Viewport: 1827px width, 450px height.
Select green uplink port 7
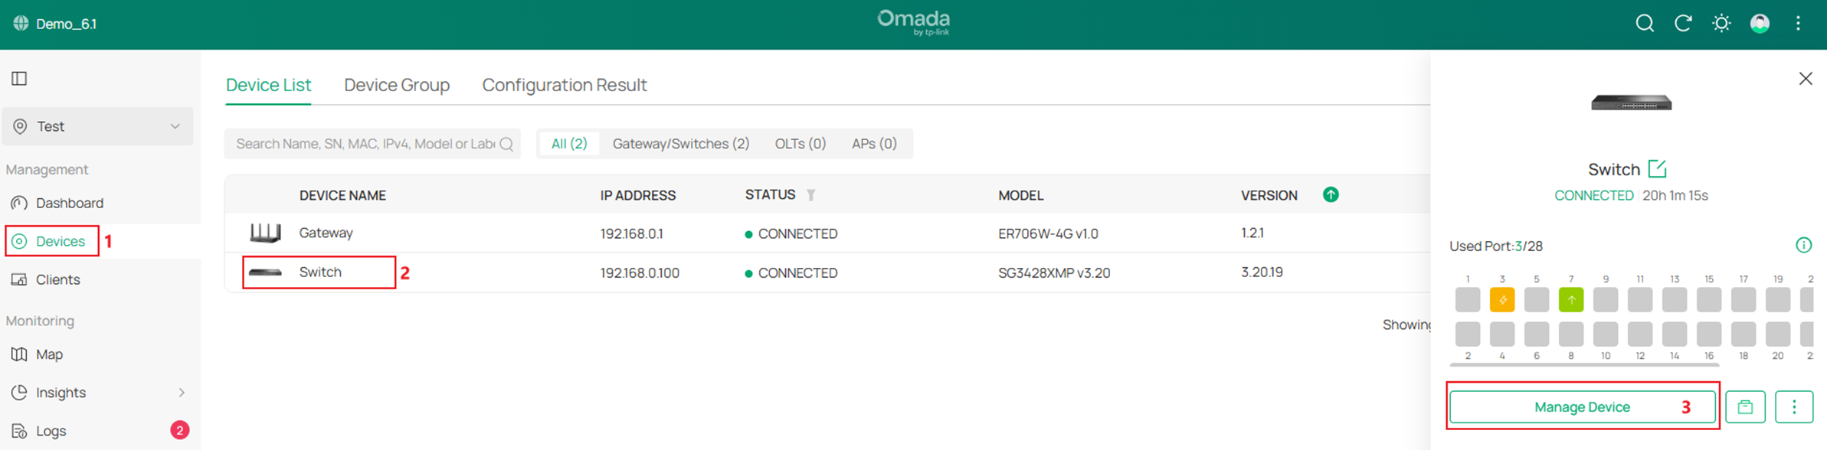[x=1570, y=300]
